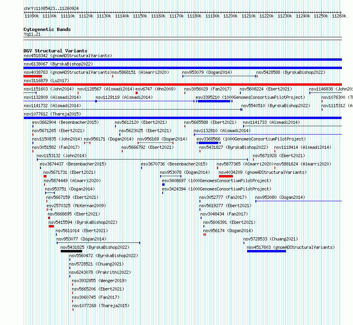The image size is (353, 325).
Task: Click the red nsv956169 span glyph
Action: point(155,143)
